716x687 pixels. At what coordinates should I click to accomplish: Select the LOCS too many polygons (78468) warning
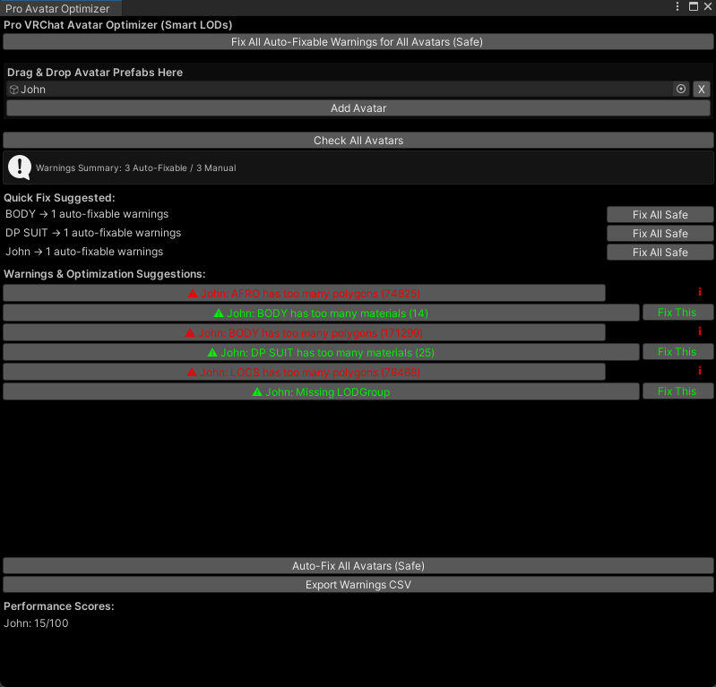(304, 372)
